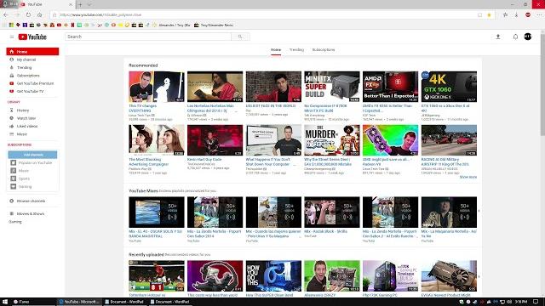545x306 pixels.
Task: Click the favorite star in address bar
Action: point(489,15)
